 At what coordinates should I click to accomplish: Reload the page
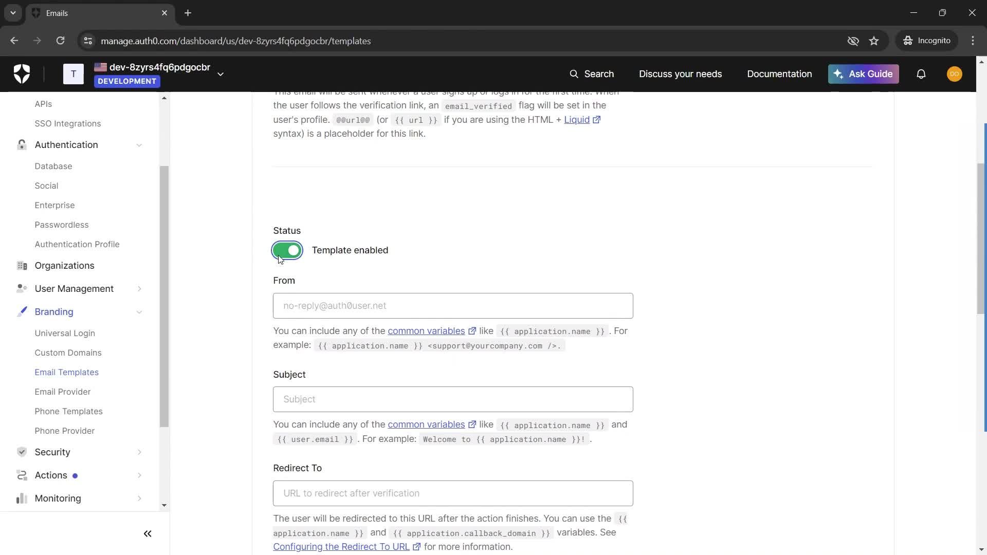coord(61,41)
